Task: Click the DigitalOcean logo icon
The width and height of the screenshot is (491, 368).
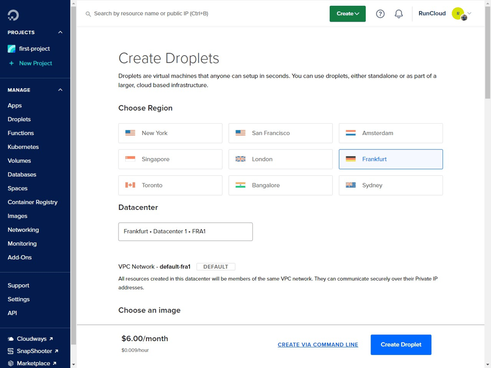Action: pyautogui.click(x=13, y=15)
